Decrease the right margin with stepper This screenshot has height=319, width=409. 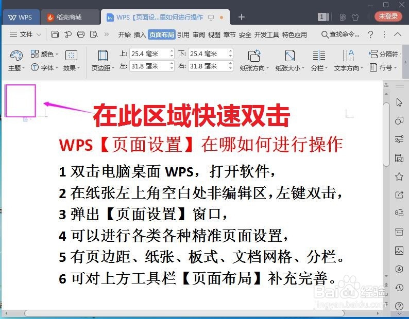pyautogui.click(x=230, y=68)
